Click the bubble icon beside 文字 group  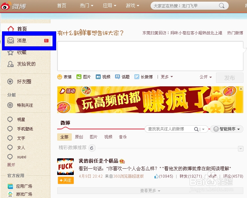(x=10, y=138)
